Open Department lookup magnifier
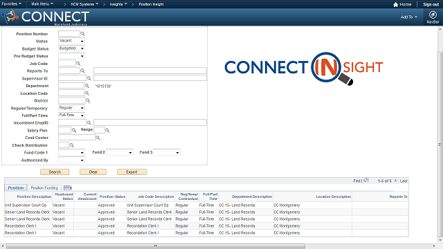 (x=87, y=86)
